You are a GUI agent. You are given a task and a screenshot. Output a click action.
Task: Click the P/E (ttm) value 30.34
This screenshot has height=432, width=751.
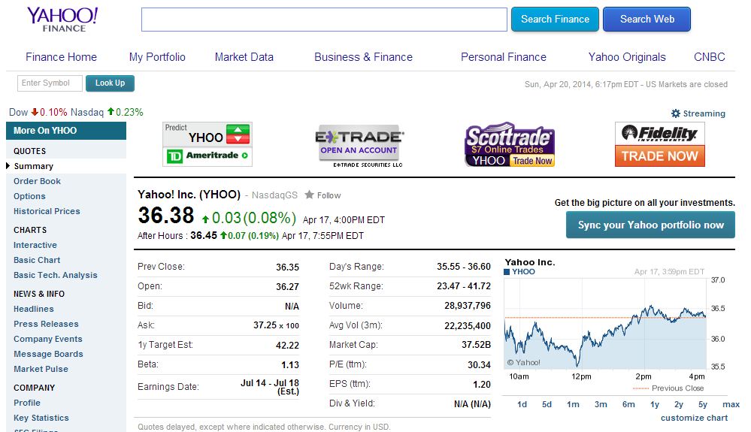click(479, 365)
